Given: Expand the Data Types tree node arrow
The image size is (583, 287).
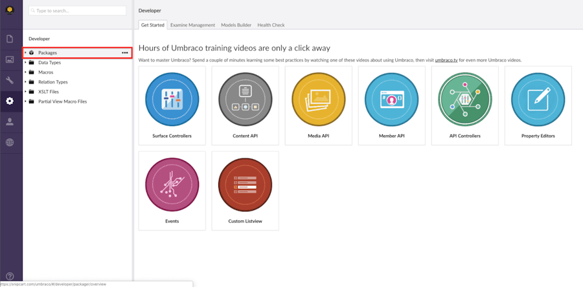Looking at the screenshot, I should (25, 62).
